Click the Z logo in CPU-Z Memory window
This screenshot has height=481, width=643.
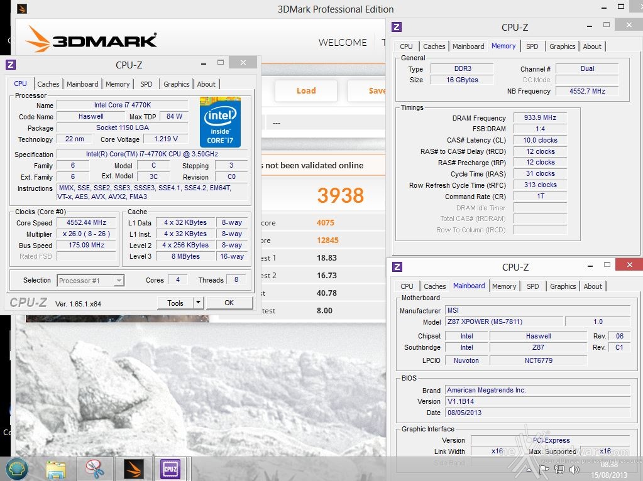pyautogui.click(x=397, y=27)
